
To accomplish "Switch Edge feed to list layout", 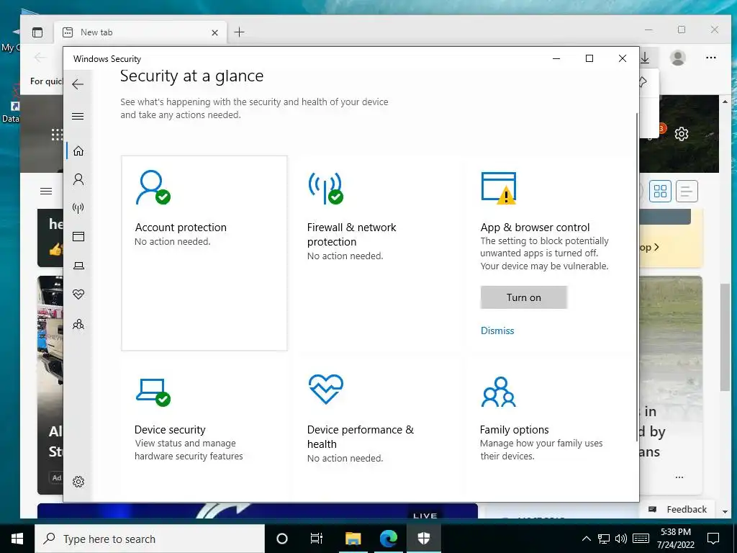I will [x=686, y=191].
